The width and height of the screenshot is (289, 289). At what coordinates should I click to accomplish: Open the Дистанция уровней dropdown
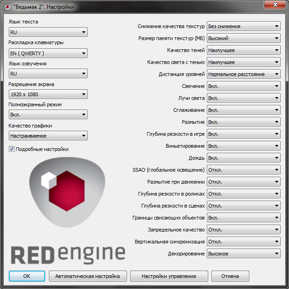coord(243,74)
